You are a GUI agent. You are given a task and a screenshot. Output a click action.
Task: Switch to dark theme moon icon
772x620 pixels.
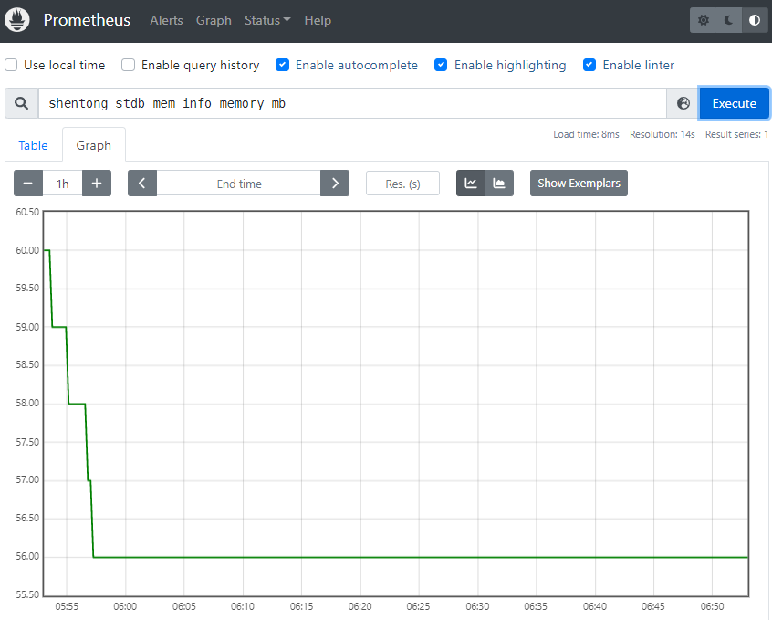(728, 20)
